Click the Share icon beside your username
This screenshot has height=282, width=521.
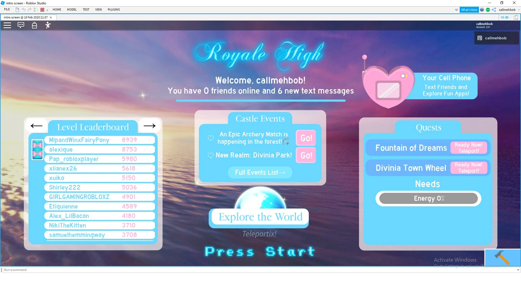[x=494, y=10]
